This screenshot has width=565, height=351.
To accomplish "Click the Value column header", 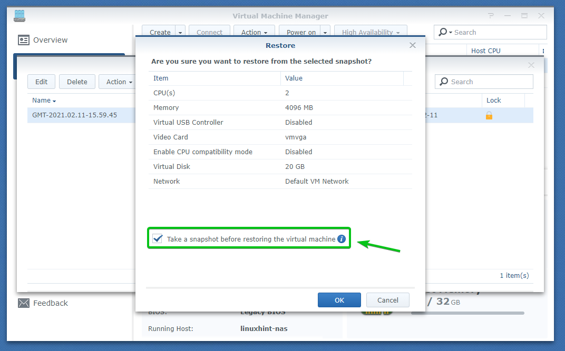I will tap(342, 78).
